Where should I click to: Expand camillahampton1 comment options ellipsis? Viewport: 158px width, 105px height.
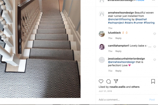click(x=150, y=47)
